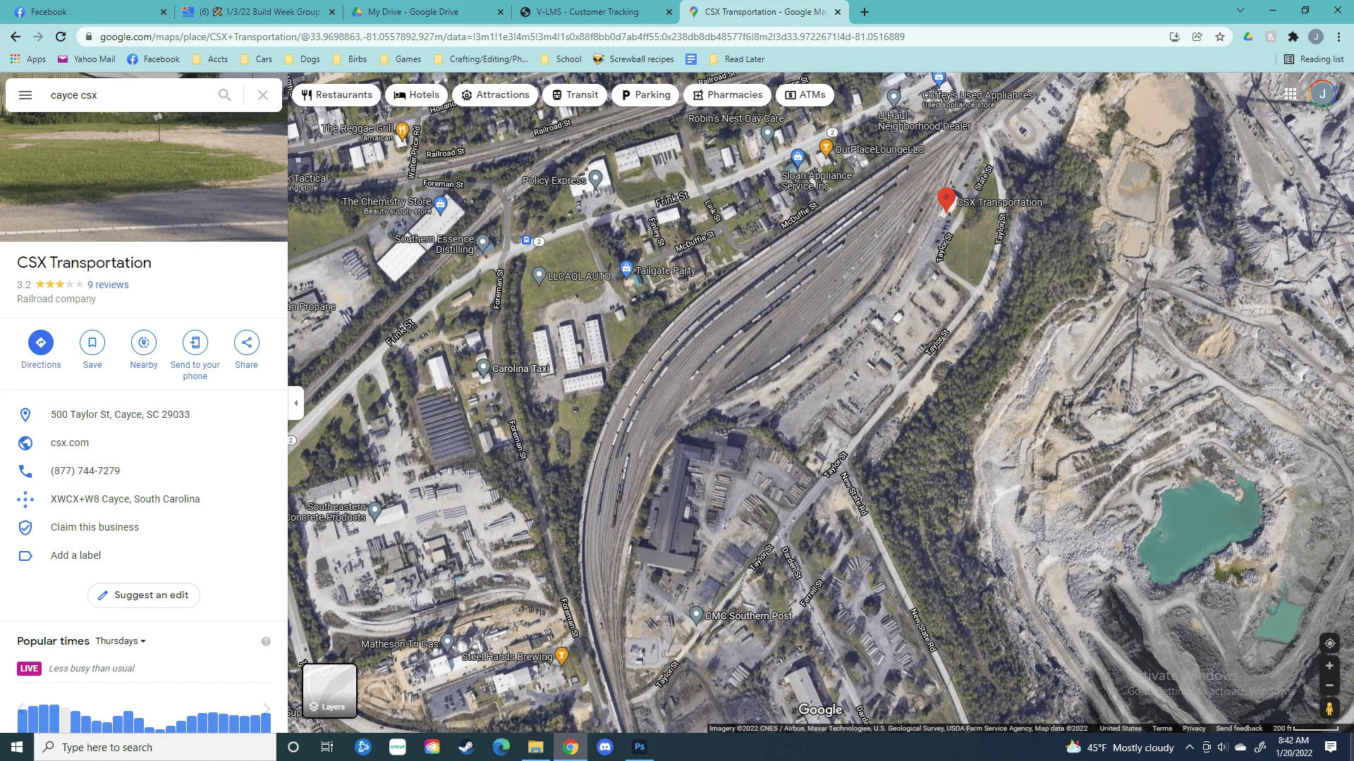
Task: Open the Yahoo Mail bookmark
Action: coord(87,59)
